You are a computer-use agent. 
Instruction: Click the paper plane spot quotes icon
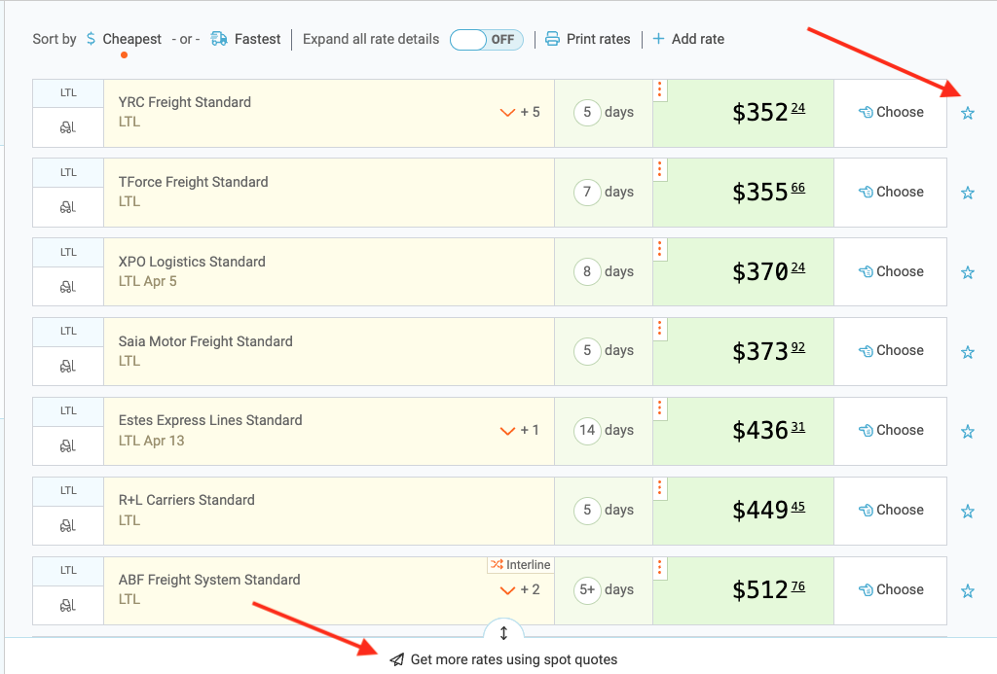[397, 659]
